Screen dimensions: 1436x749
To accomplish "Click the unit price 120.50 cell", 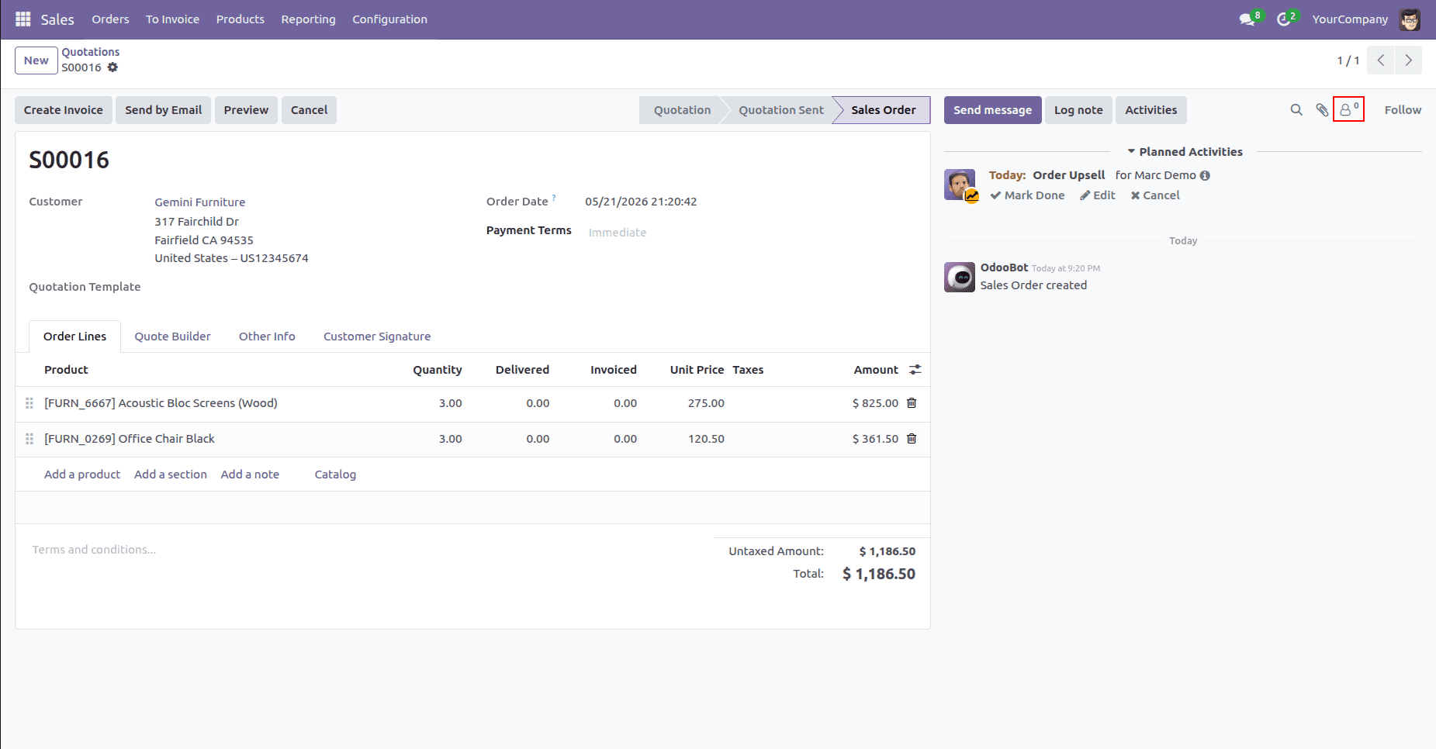I will (x=706, y=439).
